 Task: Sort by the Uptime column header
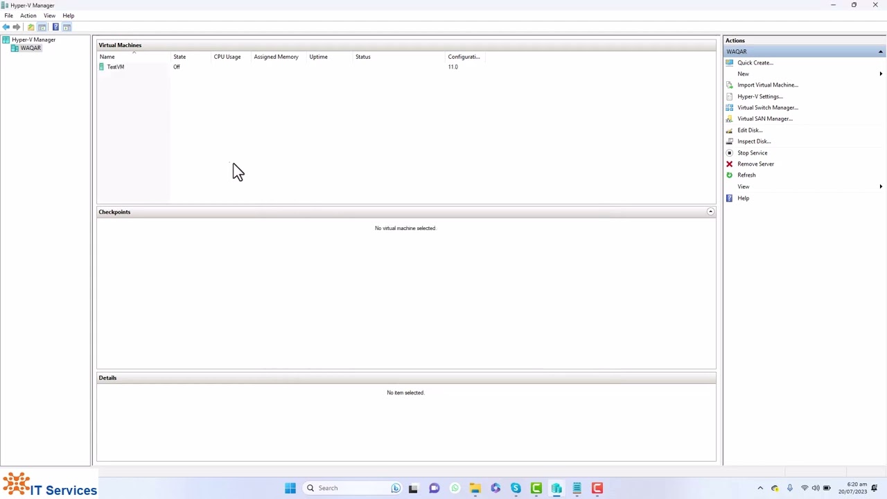[329, 57]
